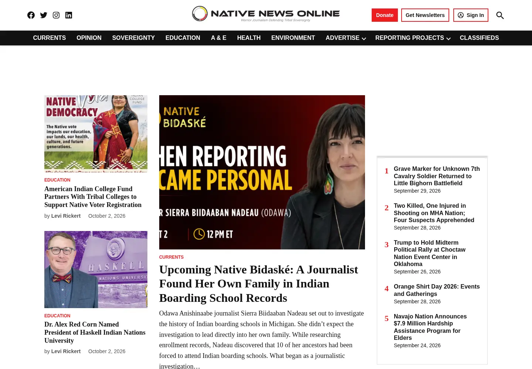Screen dimensions: 532x369
Task: Open the Trump Midterm Political Rally story
Action: coord(430,253)
